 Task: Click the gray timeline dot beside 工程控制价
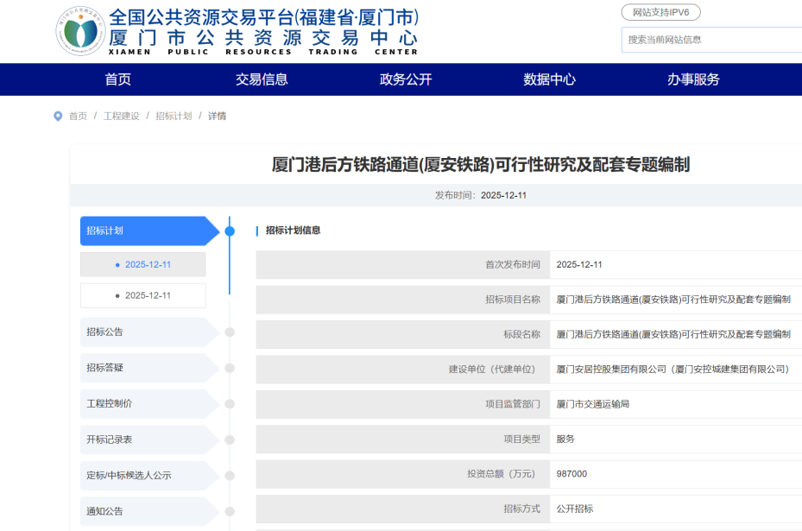(230, 403)
